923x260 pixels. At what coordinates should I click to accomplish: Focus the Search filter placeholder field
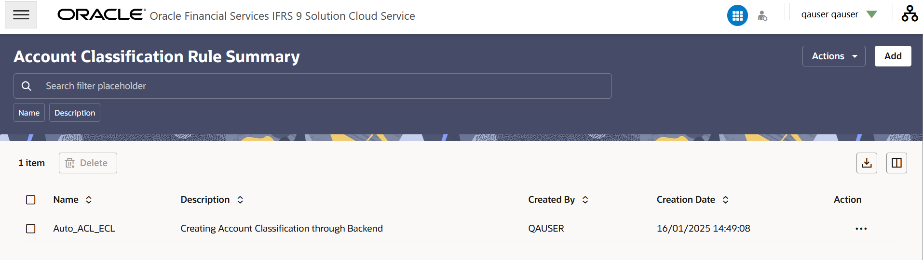(312, 86)
